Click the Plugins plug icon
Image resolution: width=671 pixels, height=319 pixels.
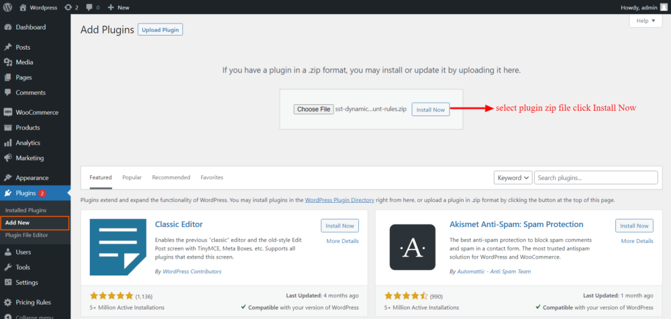[7, 193]
